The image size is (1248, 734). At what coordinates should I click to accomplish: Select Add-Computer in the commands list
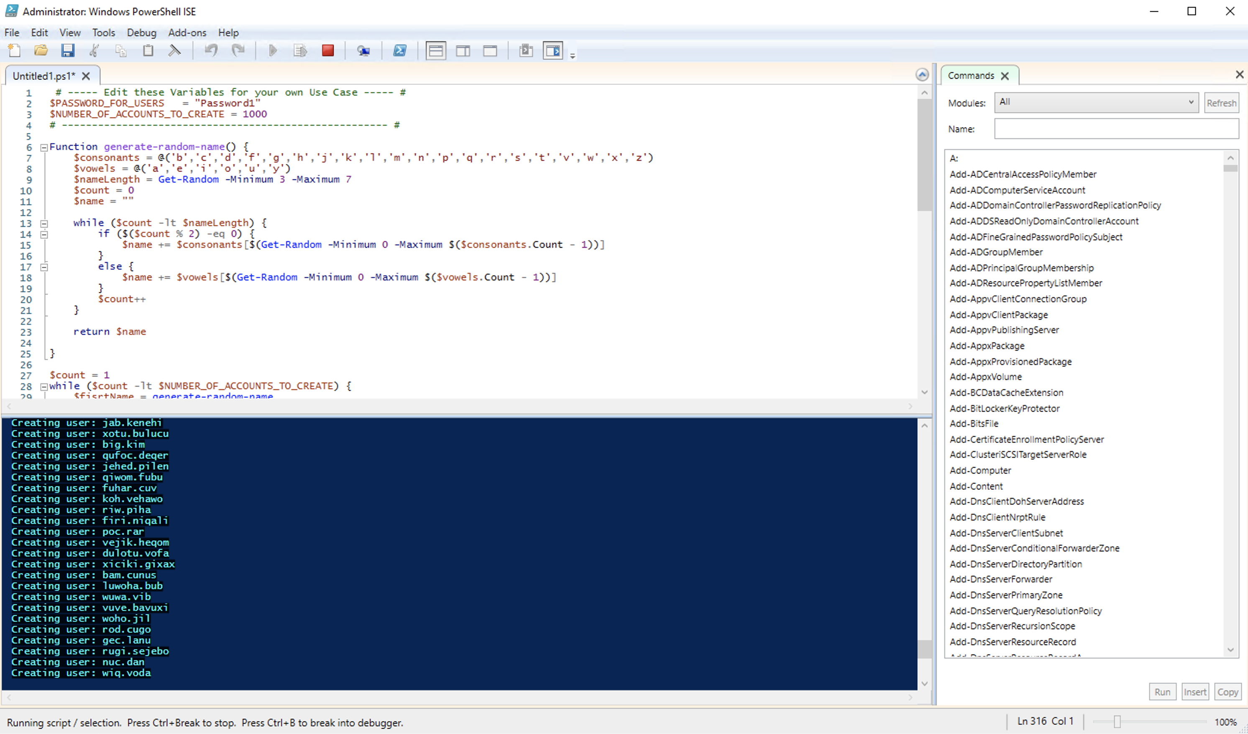[980, 470]
